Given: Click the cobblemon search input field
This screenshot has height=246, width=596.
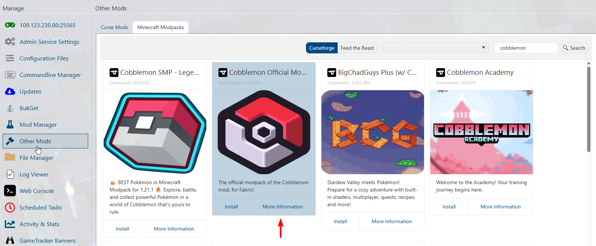Looking at the screenshot, I should click(x=526, y=48).
